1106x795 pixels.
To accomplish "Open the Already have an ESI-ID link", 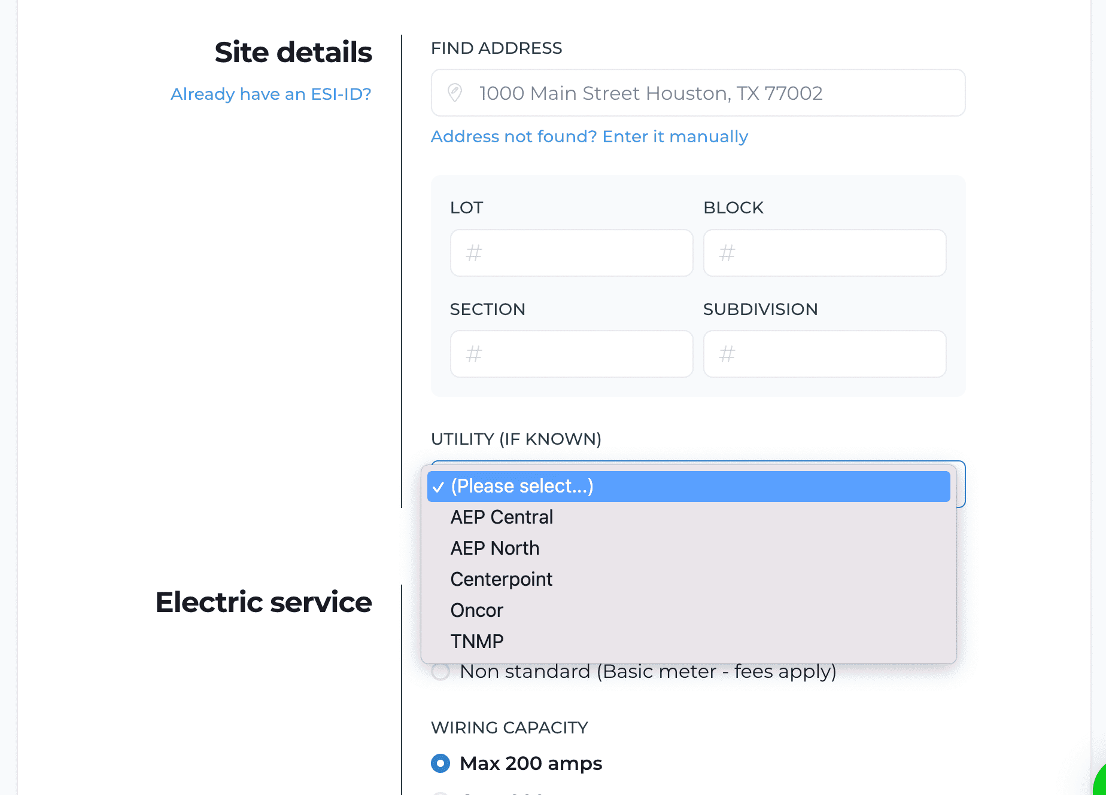I will pyautogui.click(x=271, y=94).
